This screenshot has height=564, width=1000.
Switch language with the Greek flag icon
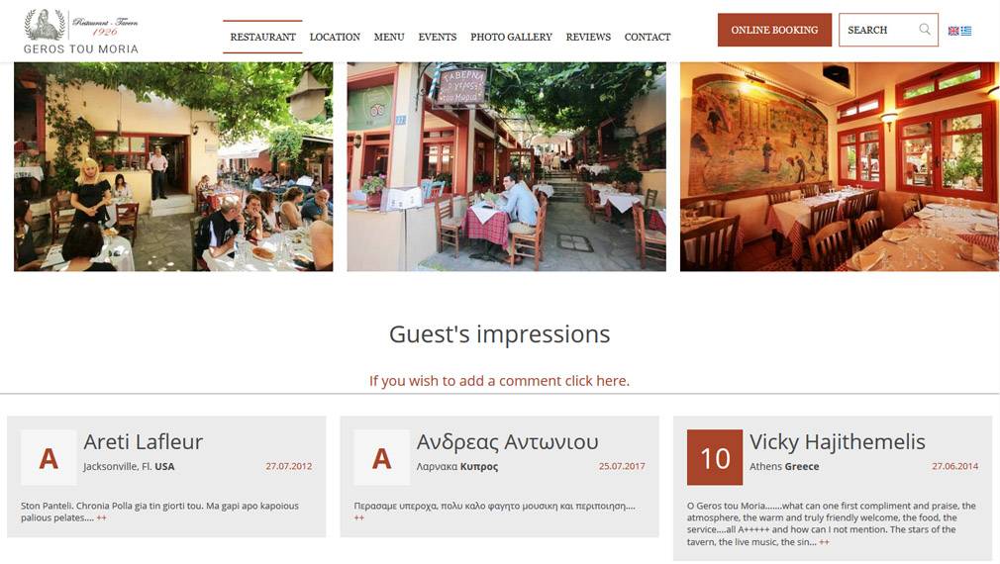click(966, 31)
